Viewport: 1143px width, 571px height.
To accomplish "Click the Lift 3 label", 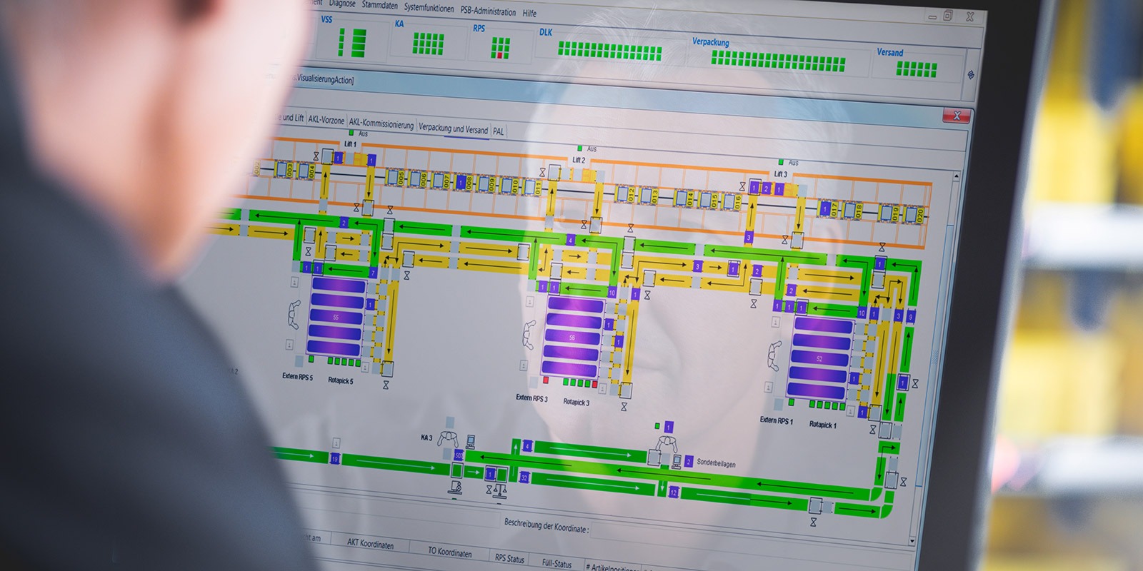I will click(x=781, y=174).
